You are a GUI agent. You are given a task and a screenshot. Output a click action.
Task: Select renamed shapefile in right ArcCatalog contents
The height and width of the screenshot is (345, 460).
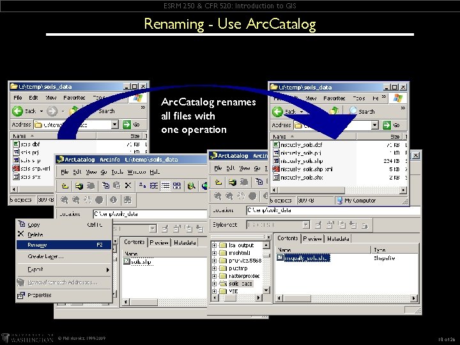click(303, 258)
